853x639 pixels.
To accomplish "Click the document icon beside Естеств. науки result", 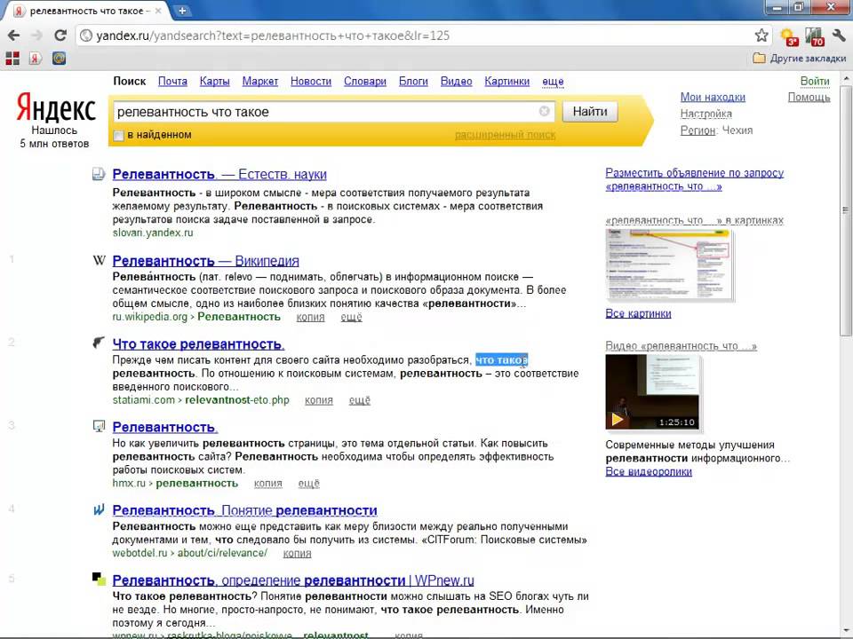I will [x=99, y=175].
